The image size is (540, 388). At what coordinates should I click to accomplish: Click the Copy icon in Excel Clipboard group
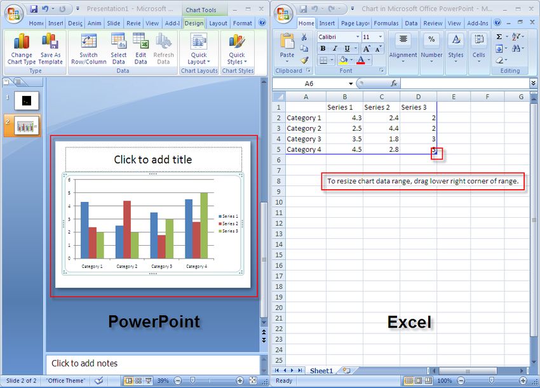[x=304, y=48]
